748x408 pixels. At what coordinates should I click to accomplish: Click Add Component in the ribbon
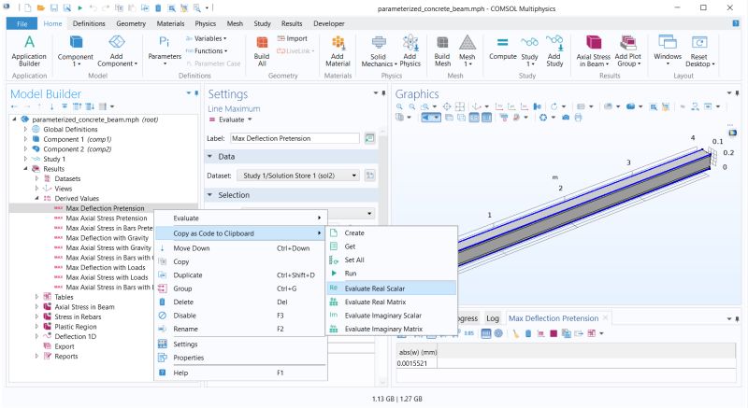pos(117,50)
